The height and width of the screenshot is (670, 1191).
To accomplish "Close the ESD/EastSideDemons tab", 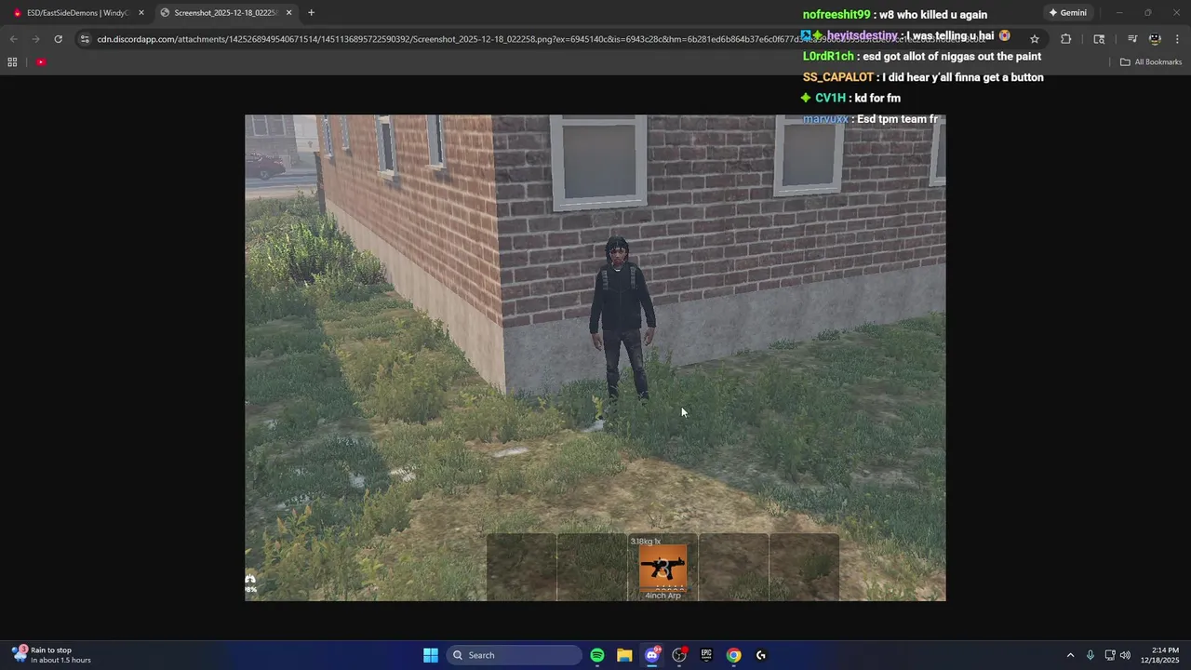I will (141, 13).
